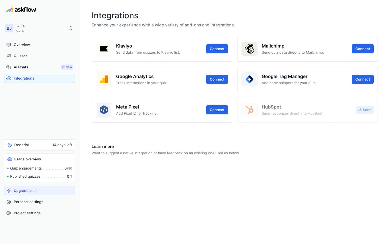
Task: Click "Send quiz data directly to Mailchimp." text
Action: [293, 52]
